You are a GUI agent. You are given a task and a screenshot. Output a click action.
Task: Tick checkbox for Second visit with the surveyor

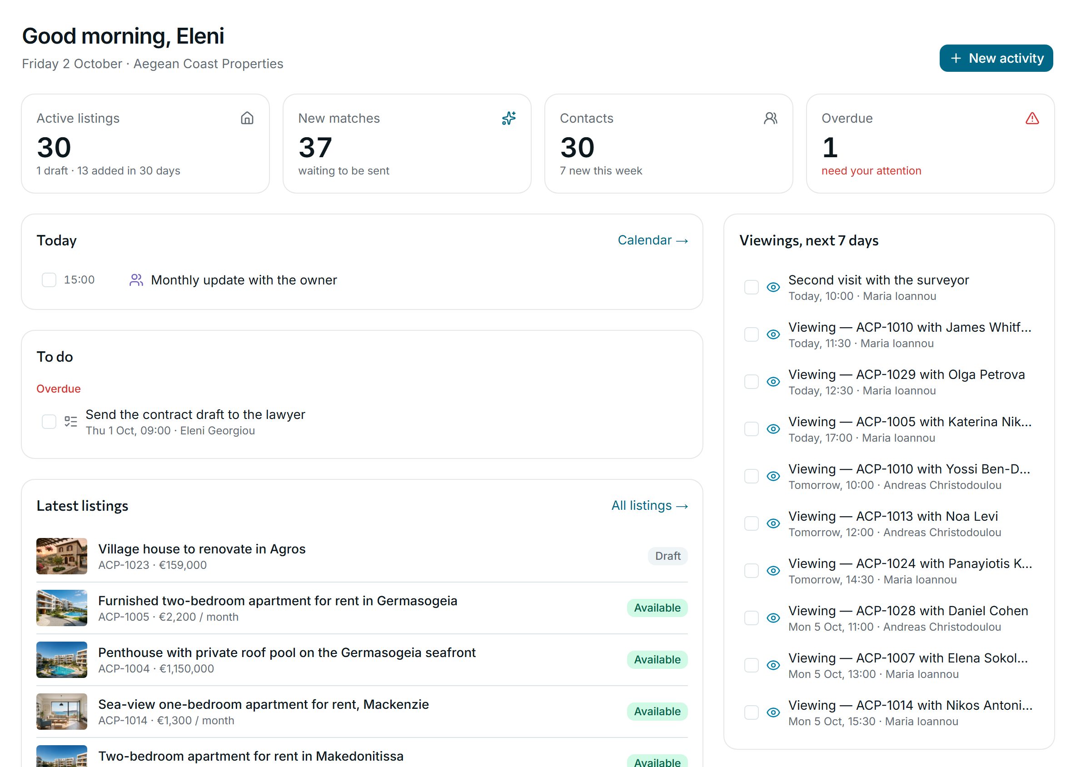coord(751,287)
